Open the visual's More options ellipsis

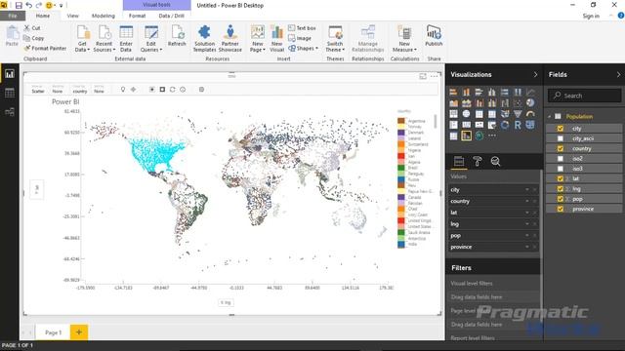point(434,76)
